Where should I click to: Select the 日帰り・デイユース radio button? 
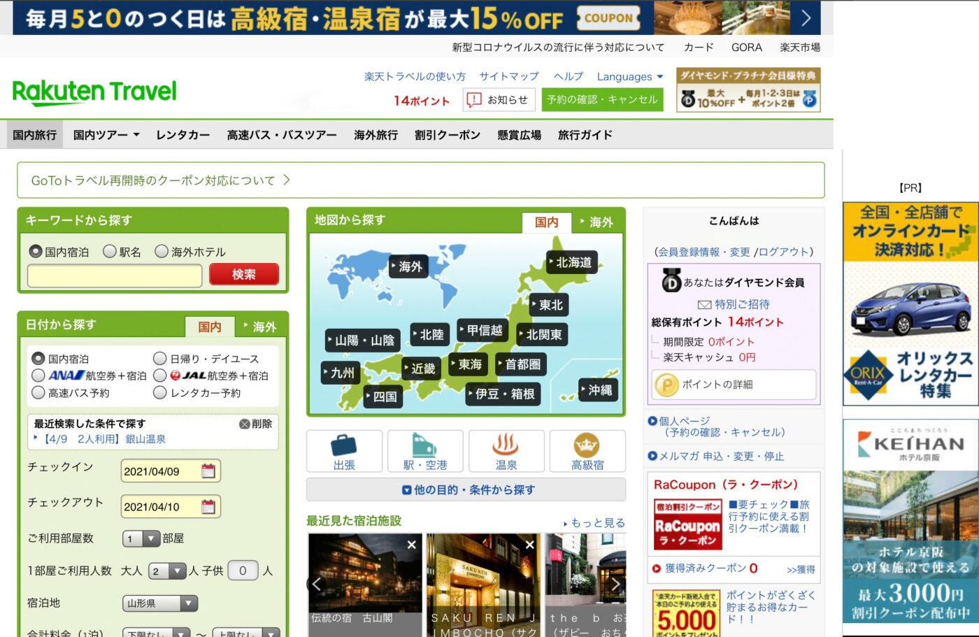pos(160,358)
